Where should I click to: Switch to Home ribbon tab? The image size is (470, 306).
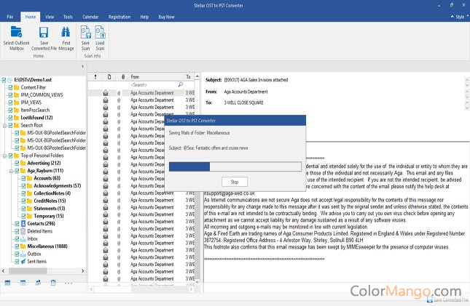pyautogui.click(x=31, y=17)
